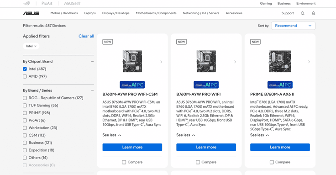Uncheck the Intel chipset checkbox
The height and width of the screenshot is (175, 336).
click(25, 69)
